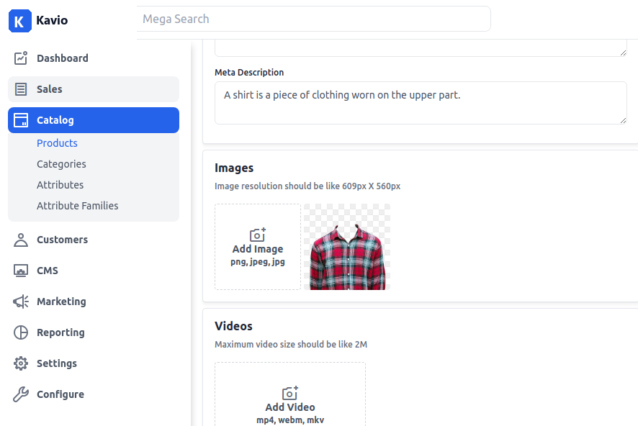Image resolution: width=638 pixels, height=426 pixels.
Task: Click the Meta Description label
Action: pyautogui.click(x=249, y=73)
